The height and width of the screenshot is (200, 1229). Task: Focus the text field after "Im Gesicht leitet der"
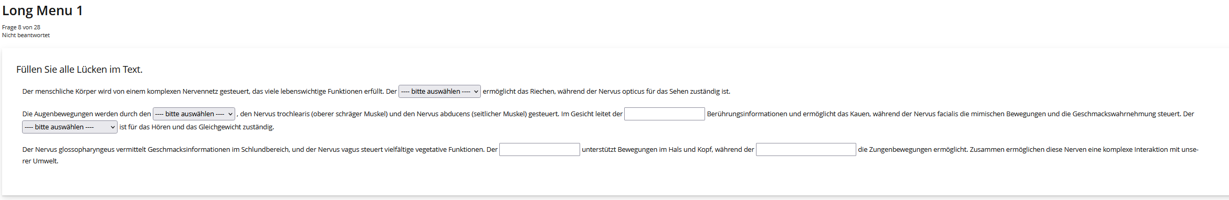click(x=665, y=114)
